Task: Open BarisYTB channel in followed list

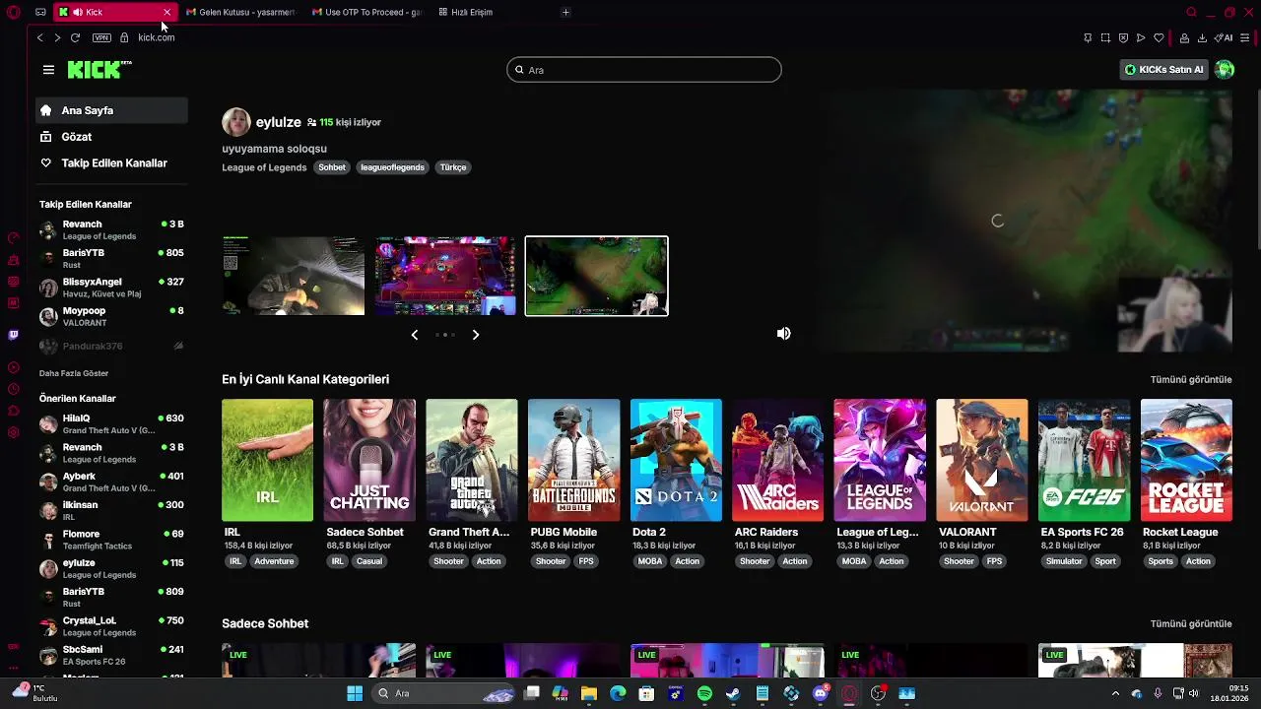Action: pos(111,258)
